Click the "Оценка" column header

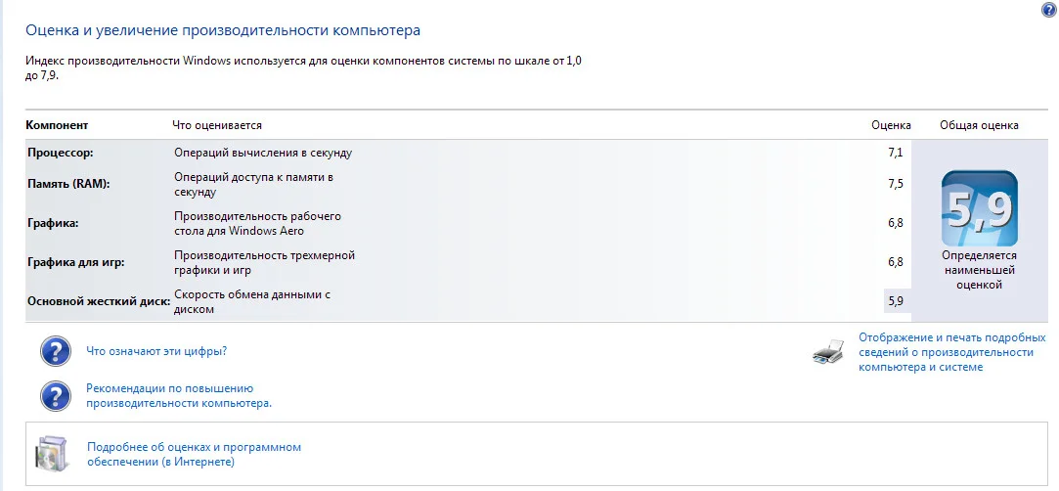tap(891, 125)
